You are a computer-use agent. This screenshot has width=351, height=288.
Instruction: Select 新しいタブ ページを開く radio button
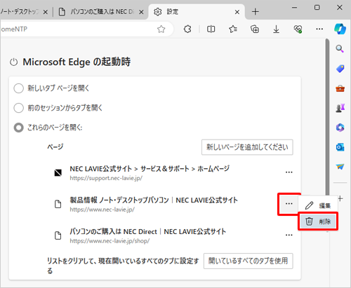coord(18,88)
